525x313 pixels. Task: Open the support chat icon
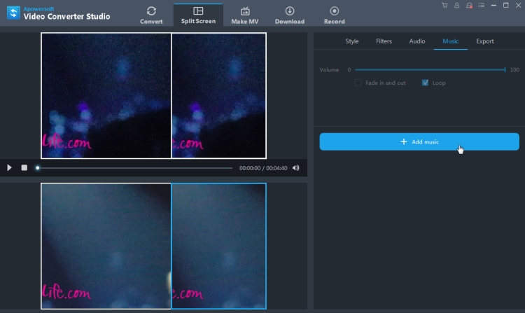(x=469, y=6)
